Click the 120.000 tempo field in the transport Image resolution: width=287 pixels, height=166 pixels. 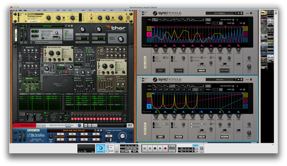(x=124, y=151)
